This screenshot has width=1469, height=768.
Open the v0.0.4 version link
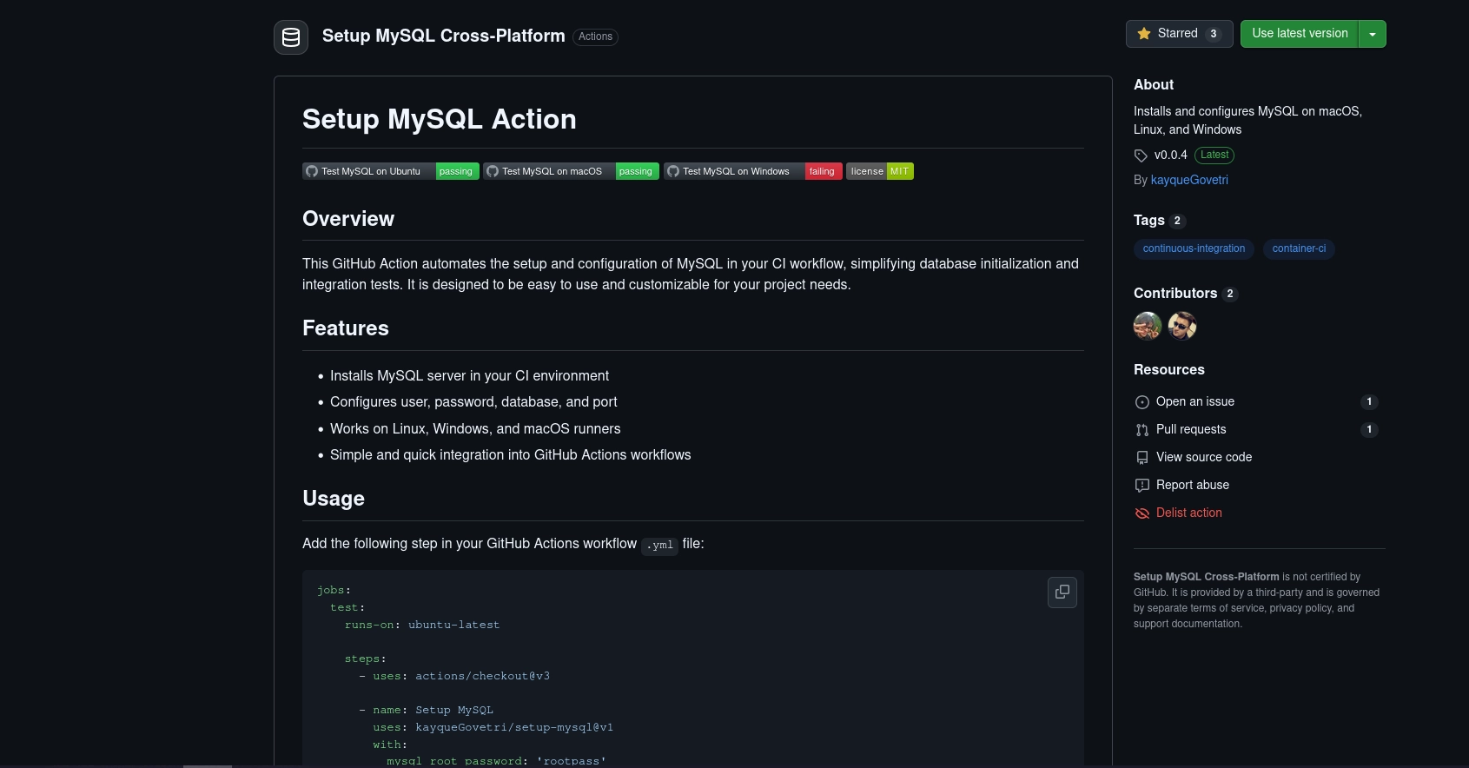click(x=1170, y=156)
